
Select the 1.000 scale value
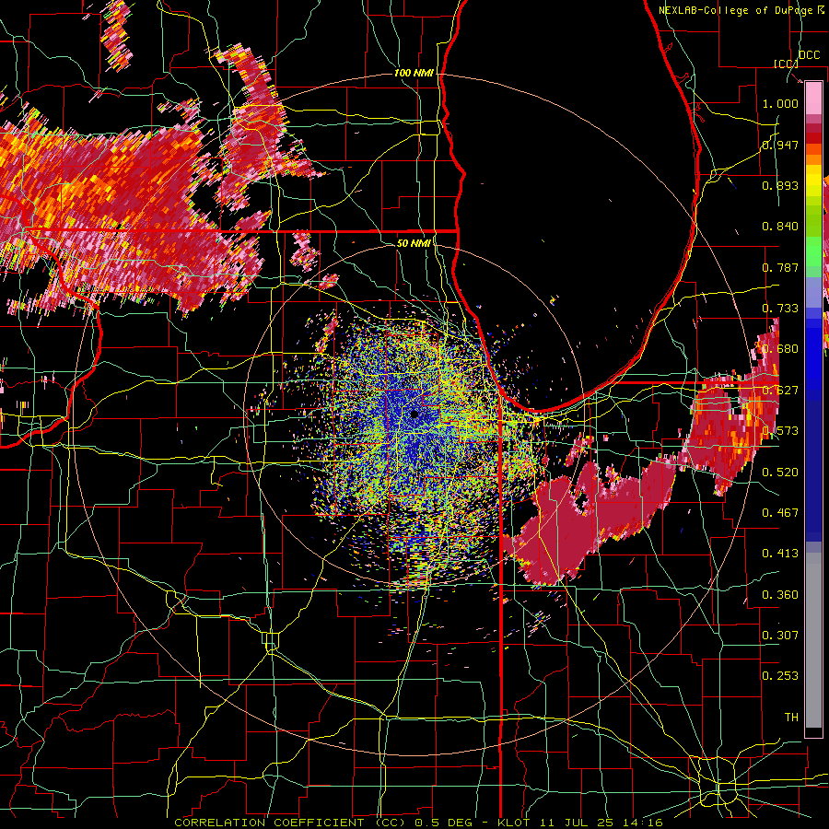pyautogui.click(x=780, y=103)
